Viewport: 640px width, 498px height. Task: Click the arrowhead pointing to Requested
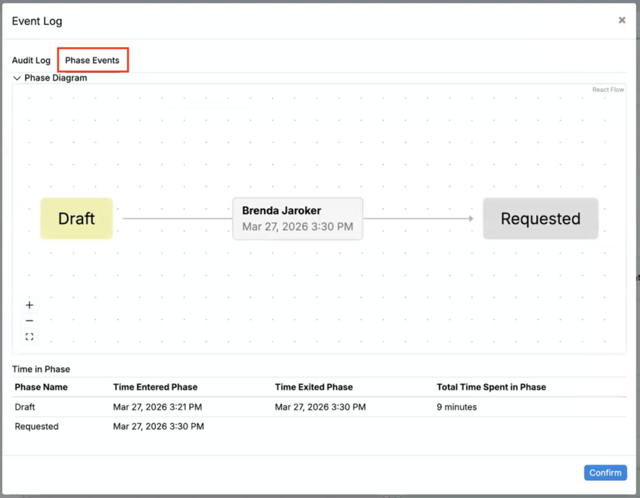pos(470,218)
